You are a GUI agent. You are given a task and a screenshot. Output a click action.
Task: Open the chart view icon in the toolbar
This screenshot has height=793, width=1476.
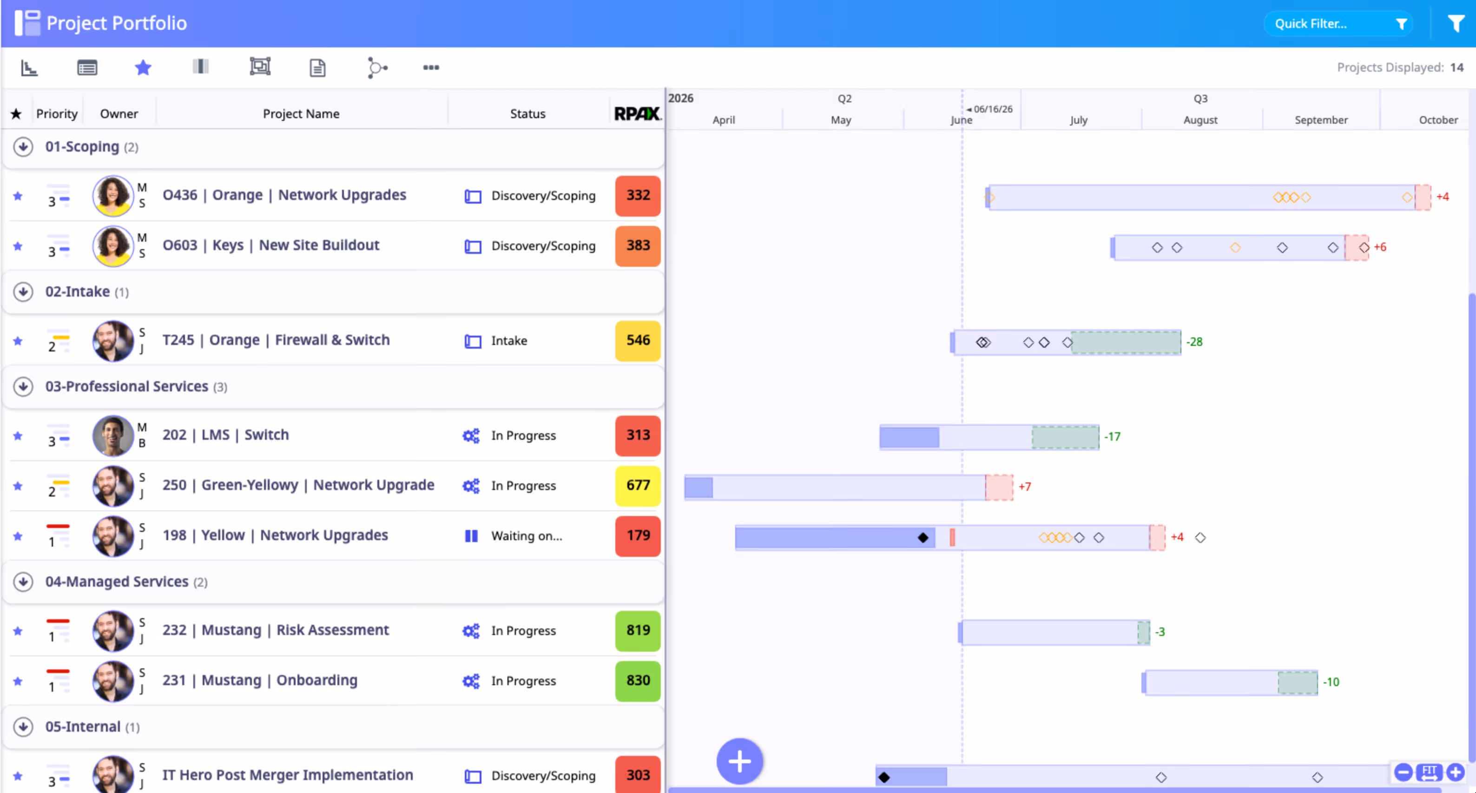(29, 67)
